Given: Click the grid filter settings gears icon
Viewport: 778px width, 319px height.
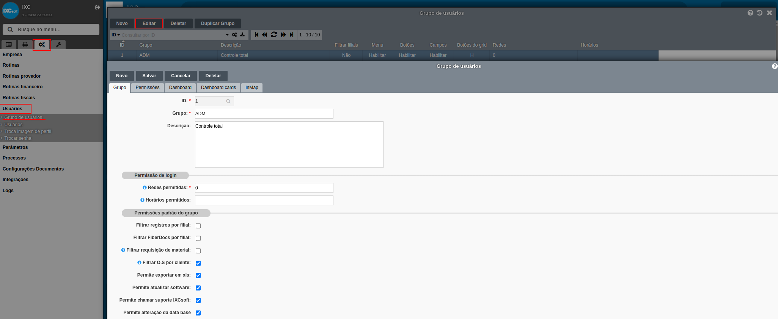Looking at the screenshot, I should click(234, 35).
